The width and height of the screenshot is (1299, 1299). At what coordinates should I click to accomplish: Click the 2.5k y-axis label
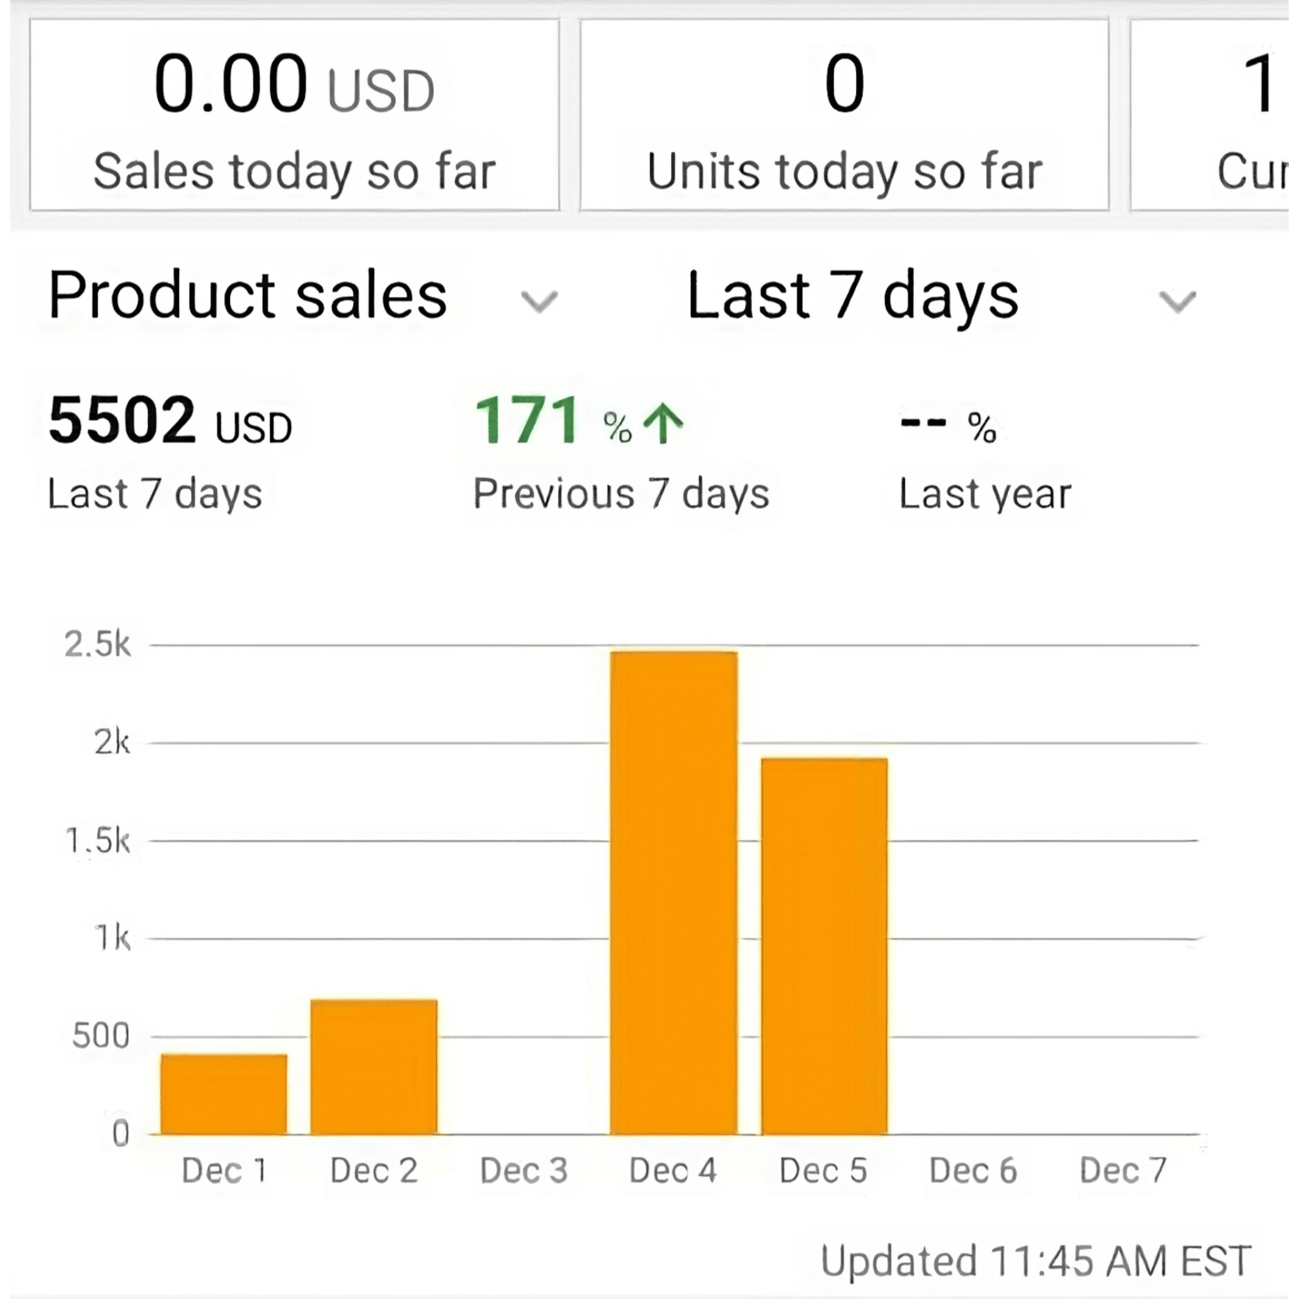click(97, 644)
